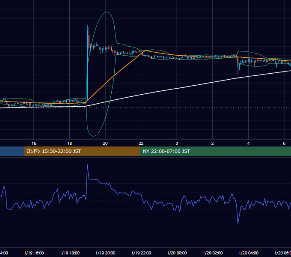Click the 1/19 20:00 date label

[x=105, y=253]
